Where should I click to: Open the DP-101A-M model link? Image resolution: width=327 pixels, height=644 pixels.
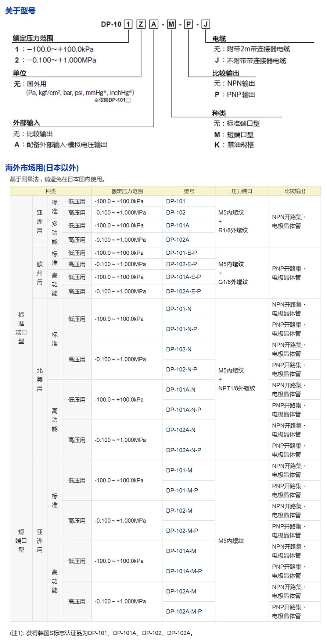(181, 551)
